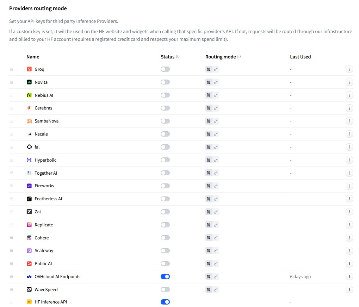
Task: Grab the drag handle beside Hyperbolic
Action: tap(12, 160)
